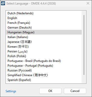
Task: Choose Russian (Русский) language
Action: (x=44, y=70)
